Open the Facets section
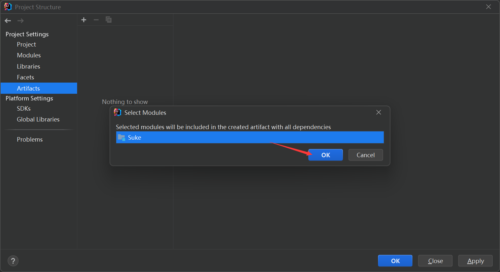 (25, 77)
